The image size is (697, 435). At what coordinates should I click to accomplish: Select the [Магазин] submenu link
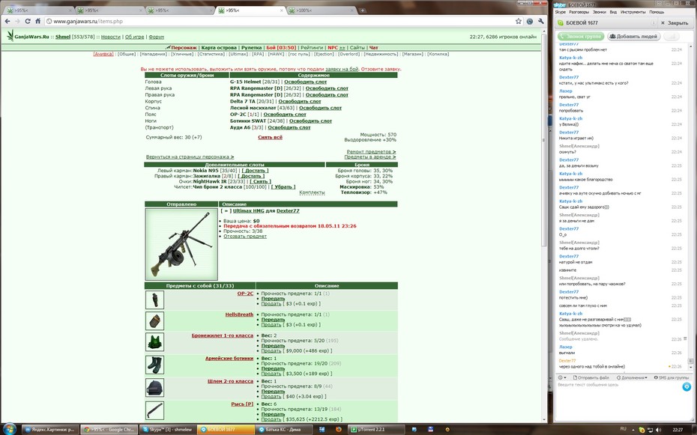coord(412,54)
